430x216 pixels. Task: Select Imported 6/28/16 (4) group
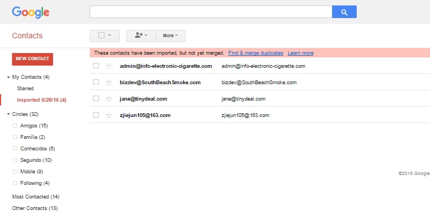point(42,100)
